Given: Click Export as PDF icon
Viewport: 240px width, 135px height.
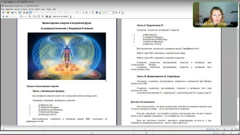Looking at the screenshot, I should click(x=24, y=12).
